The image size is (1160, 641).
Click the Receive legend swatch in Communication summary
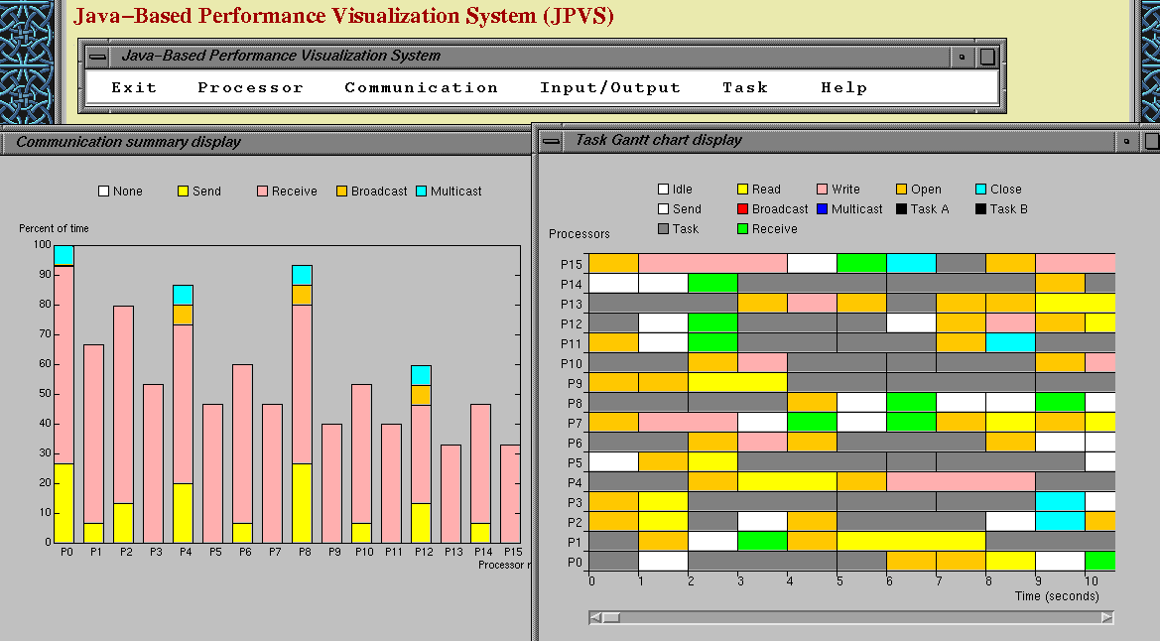262,191
